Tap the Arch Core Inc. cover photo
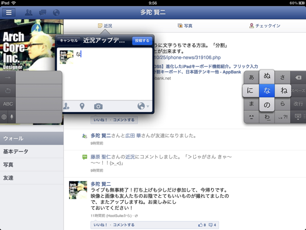 point(27,45)
